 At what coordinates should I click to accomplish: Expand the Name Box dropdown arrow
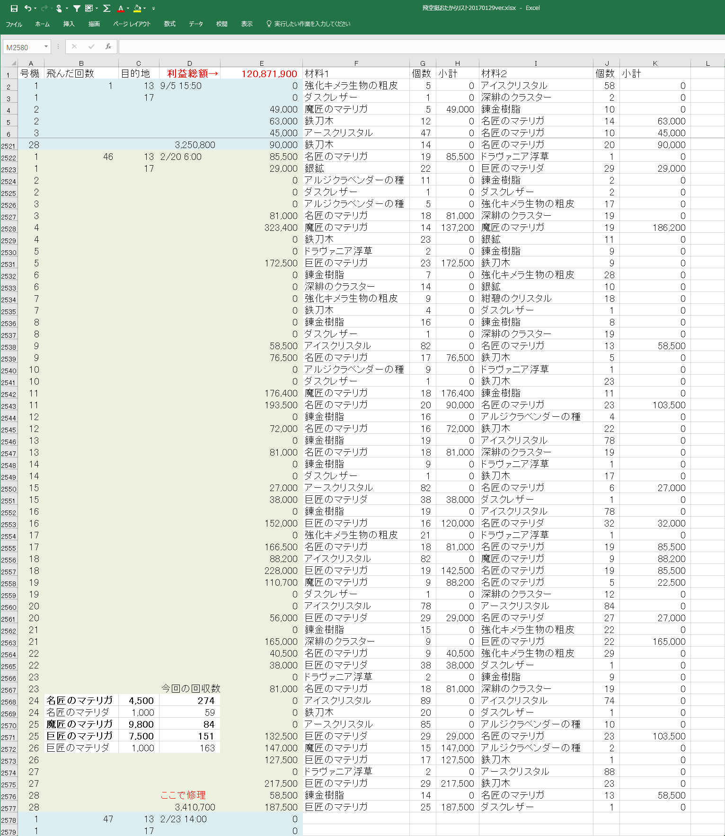click(46, 47)
